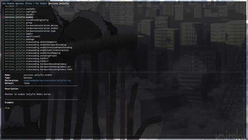Select services.jellyfin.configDir option
The height and width of the screenshot is (140, 248).
point(21,12)
